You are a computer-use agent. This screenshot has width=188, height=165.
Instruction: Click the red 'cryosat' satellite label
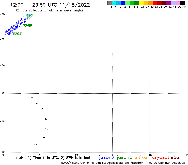pyautogui.click(x=161, y=158)
